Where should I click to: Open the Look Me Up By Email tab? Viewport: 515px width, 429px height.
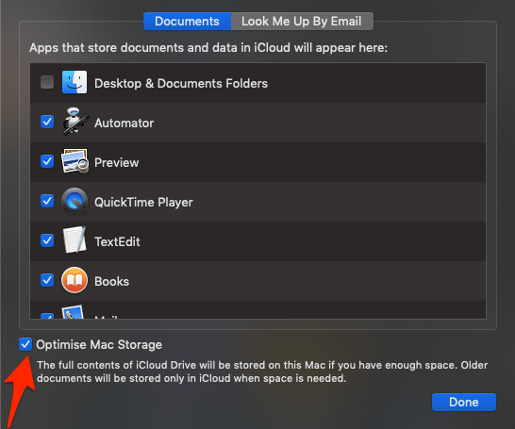click(x=302, y=22)
